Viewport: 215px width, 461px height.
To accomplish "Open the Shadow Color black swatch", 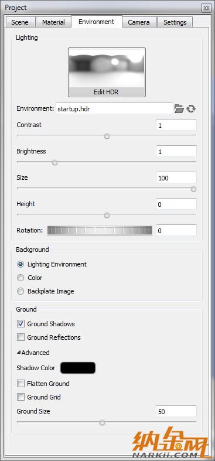I will coord(78,368).
